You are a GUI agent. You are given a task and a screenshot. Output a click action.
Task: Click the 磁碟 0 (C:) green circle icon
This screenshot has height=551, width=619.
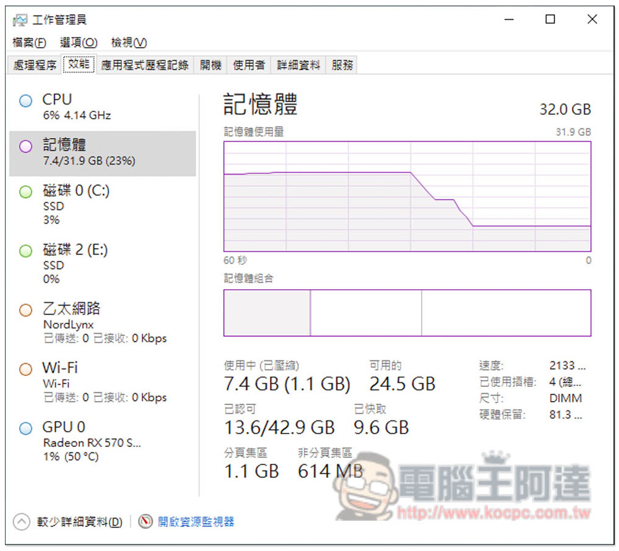[25, 192]
